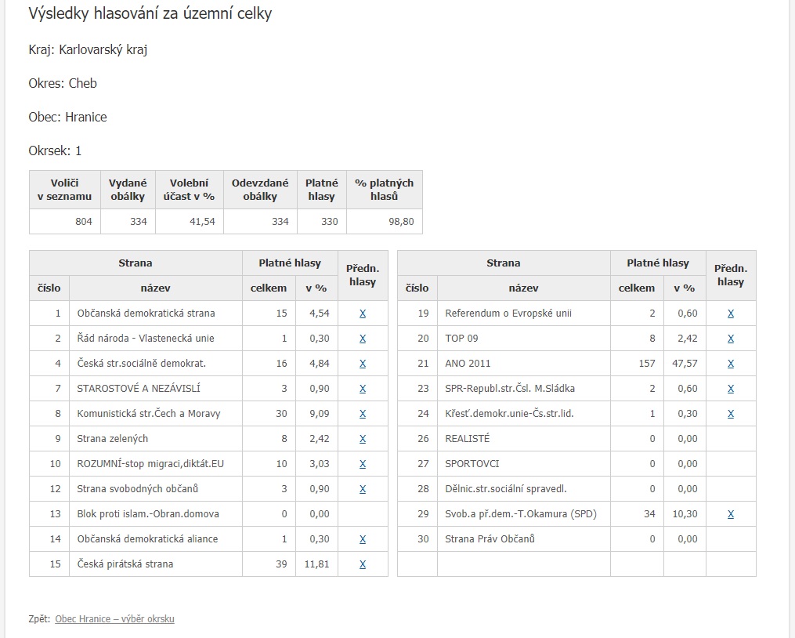795x638 pixels.
Task: Select the 11,81 percent cell for Česká pirátská strana
Action: [x=316, y=564]
